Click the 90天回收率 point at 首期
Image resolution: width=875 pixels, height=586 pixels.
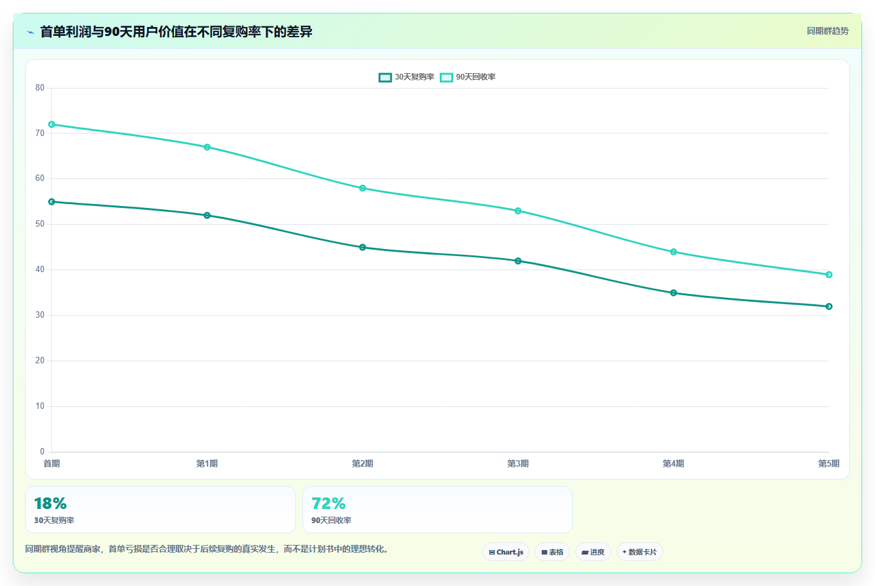pyautogui.click(x=51, y=125)
